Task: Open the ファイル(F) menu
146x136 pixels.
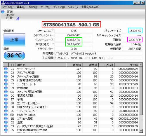Action: pos(8,7)
